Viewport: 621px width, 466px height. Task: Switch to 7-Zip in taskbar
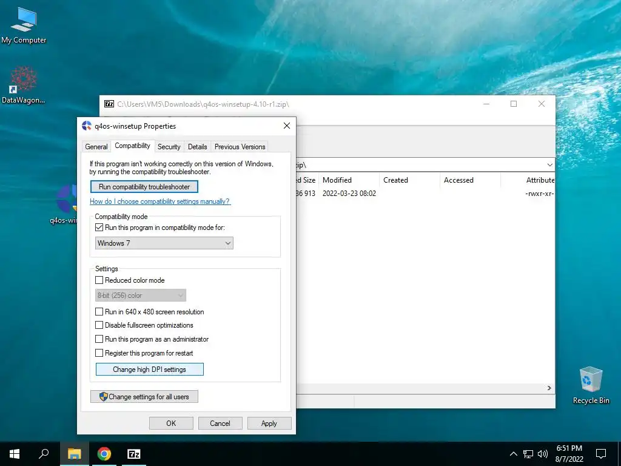pos(133,454)
